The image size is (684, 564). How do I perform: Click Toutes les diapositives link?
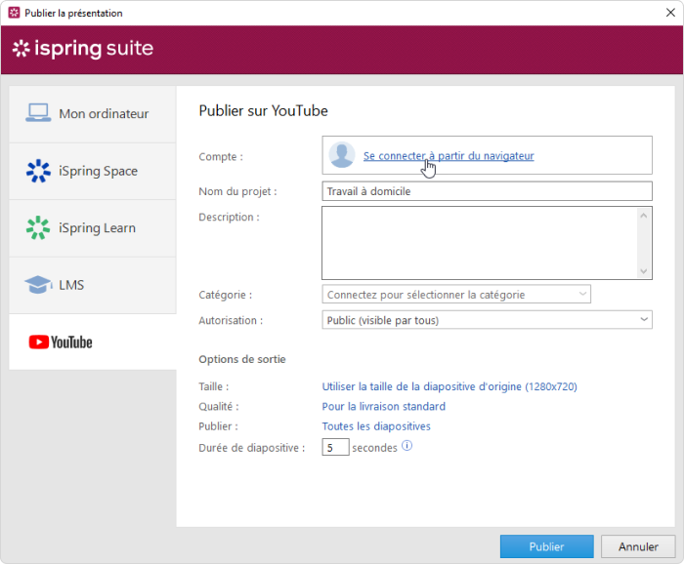(x=376, y=426)
